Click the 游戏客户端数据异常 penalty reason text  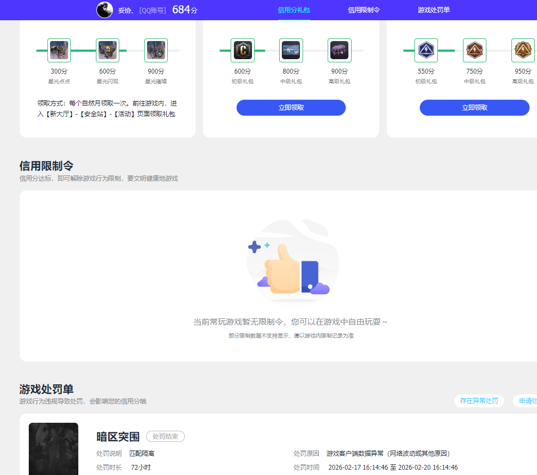click(388, 453)
